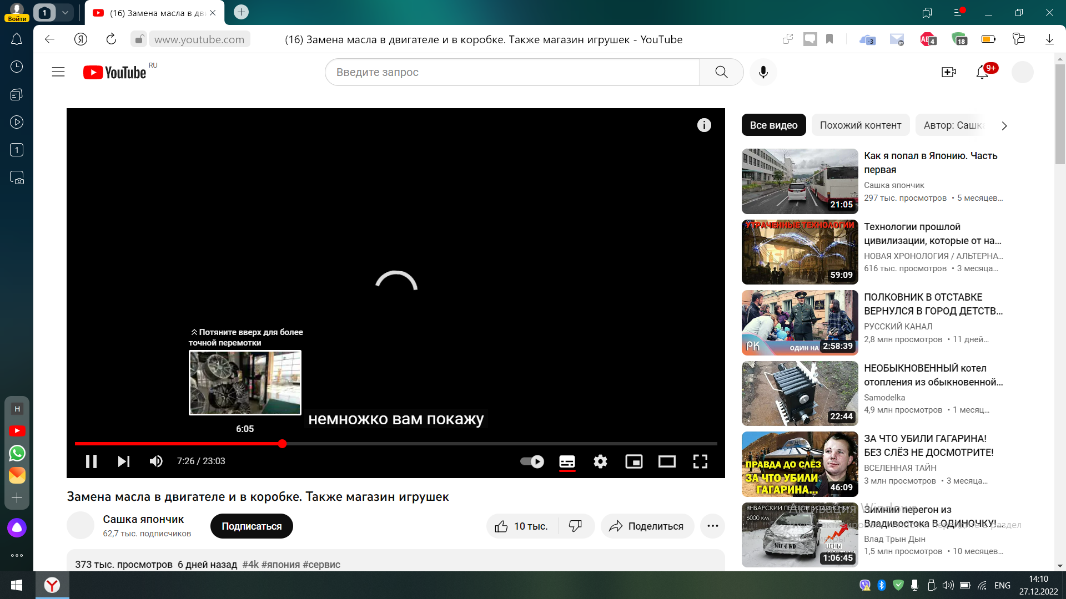Select the Автор: Сашка chip
The width and height of the screenshot is (1066, 599).
pos(953,125)
